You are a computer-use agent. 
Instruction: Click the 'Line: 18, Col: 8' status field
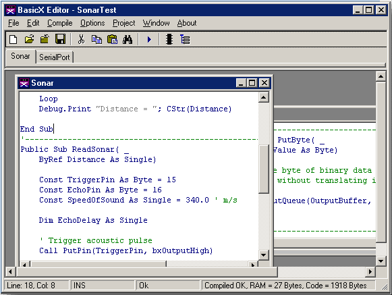36,286
